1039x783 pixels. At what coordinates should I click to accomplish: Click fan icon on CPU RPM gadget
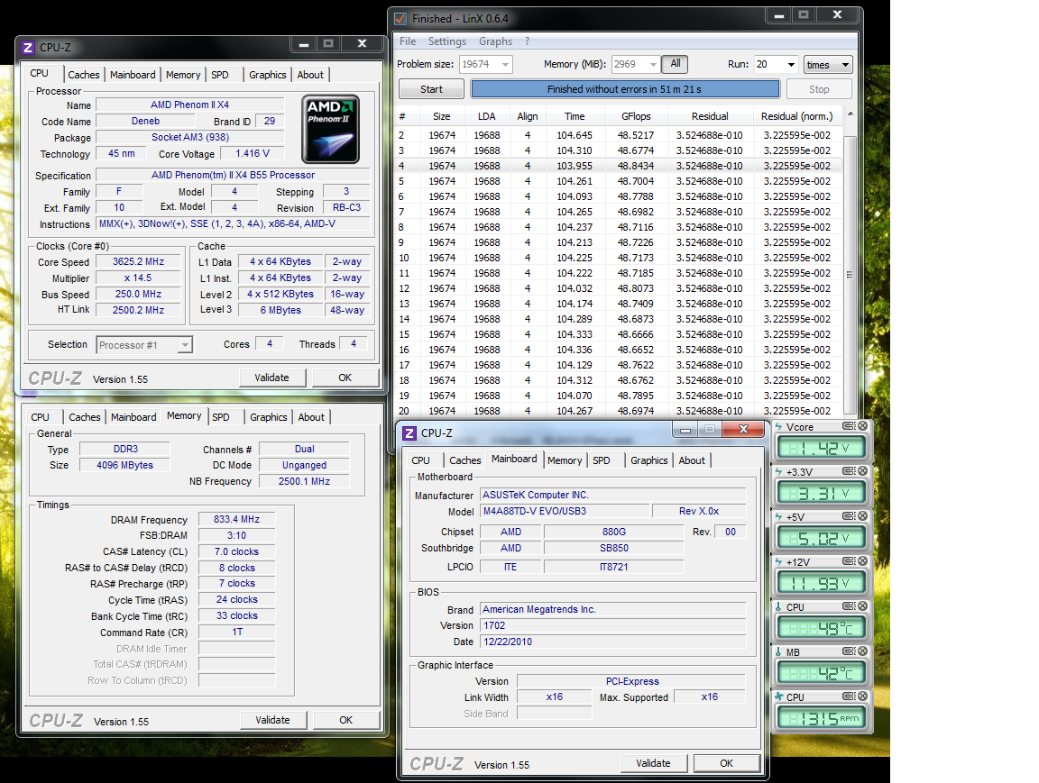[x=778, y=697]
